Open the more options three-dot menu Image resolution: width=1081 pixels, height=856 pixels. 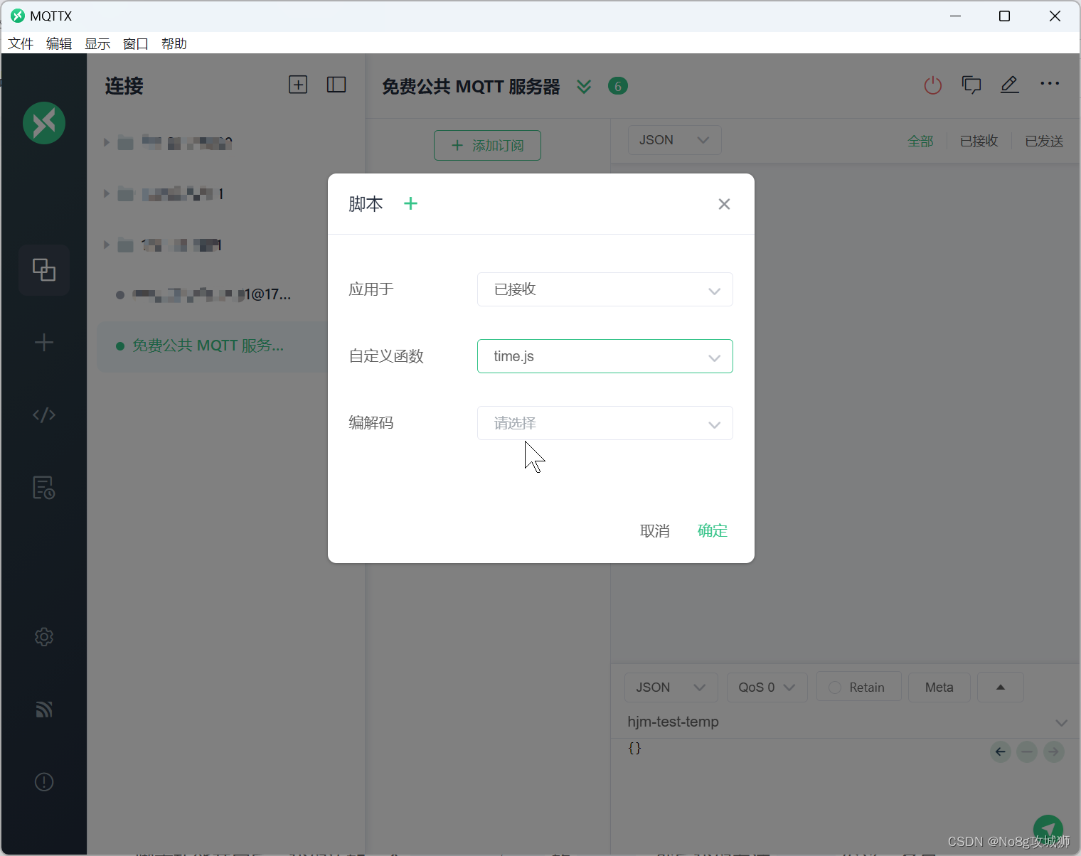tap(1050, 84)
